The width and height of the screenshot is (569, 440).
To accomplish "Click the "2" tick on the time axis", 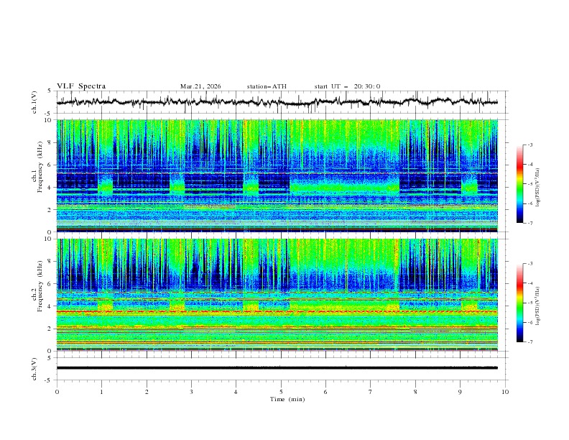I will coord(147,392).
